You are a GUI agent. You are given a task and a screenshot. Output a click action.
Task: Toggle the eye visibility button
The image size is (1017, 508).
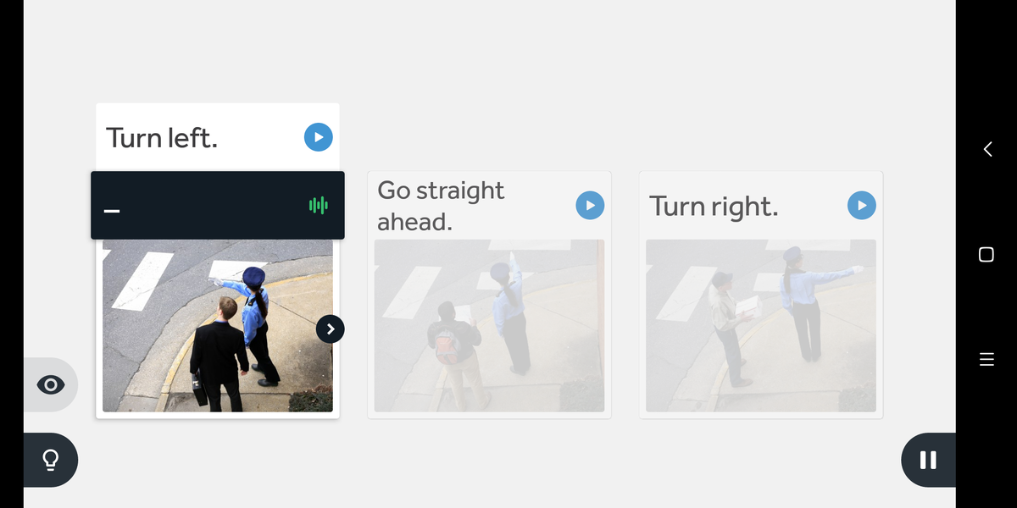coord(50,385)
